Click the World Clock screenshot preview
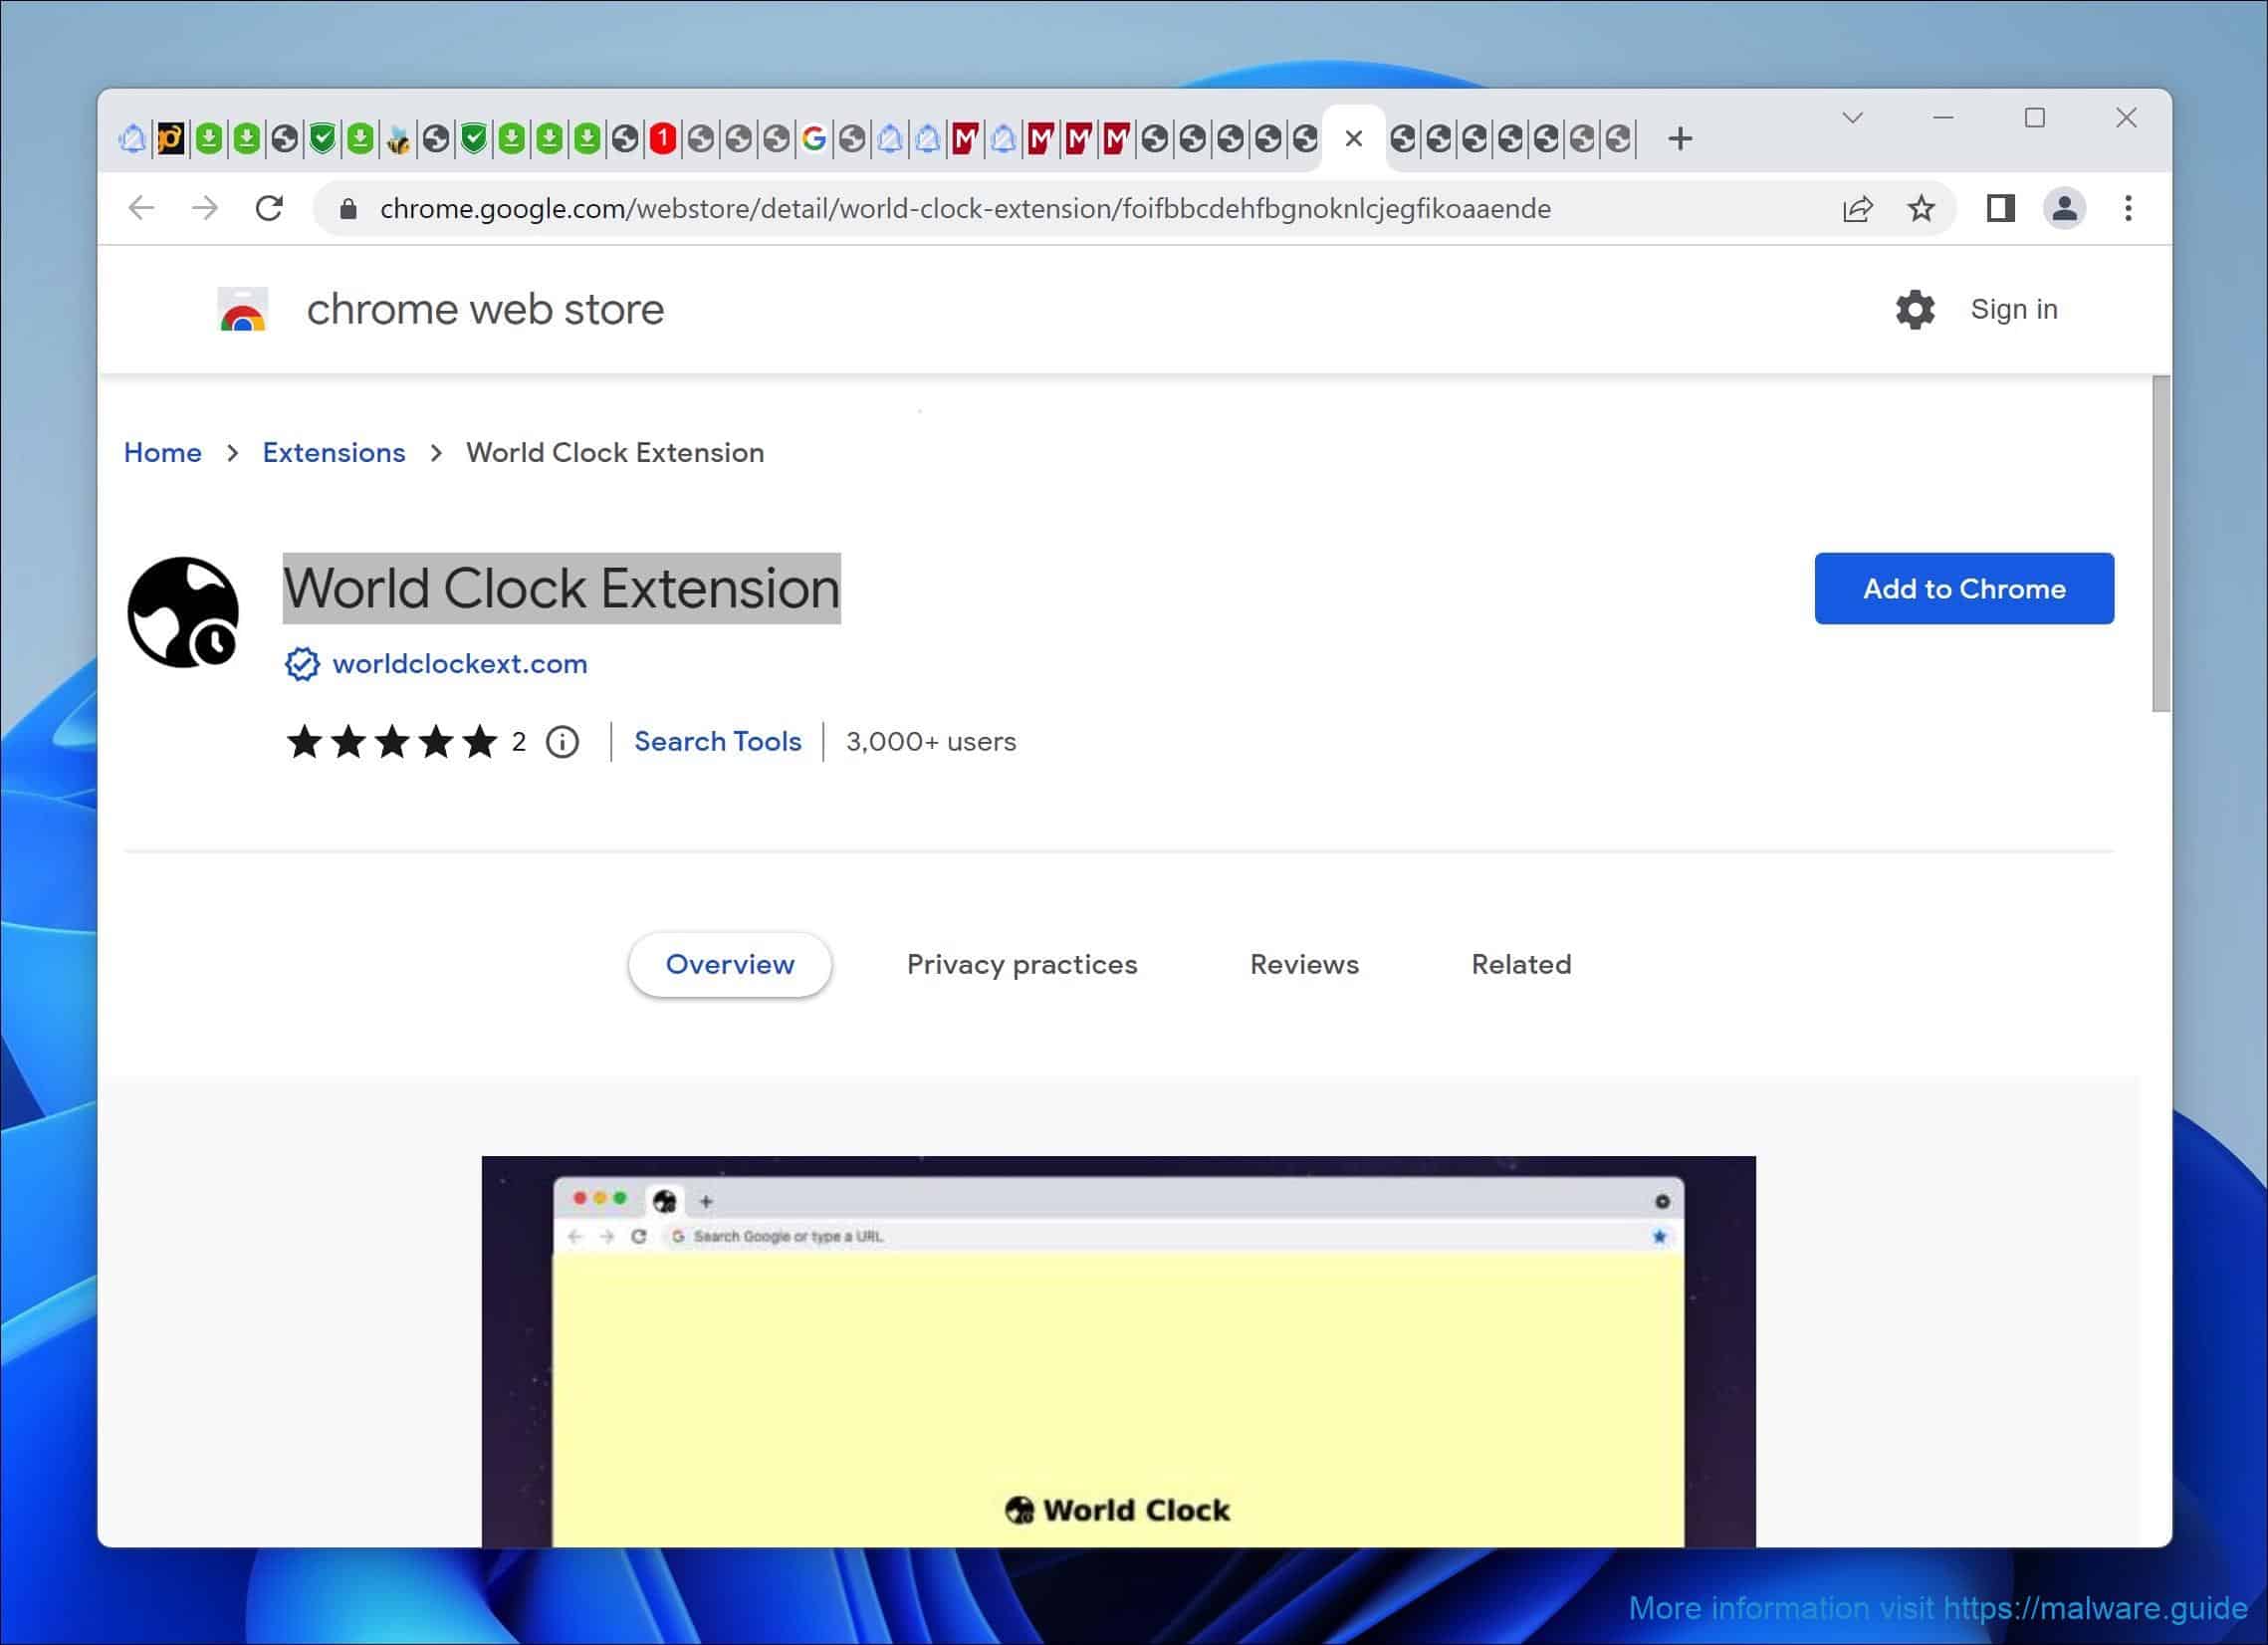Image resolution: width=2268 pixels, height=1645 pixels. (1117, 1350)
